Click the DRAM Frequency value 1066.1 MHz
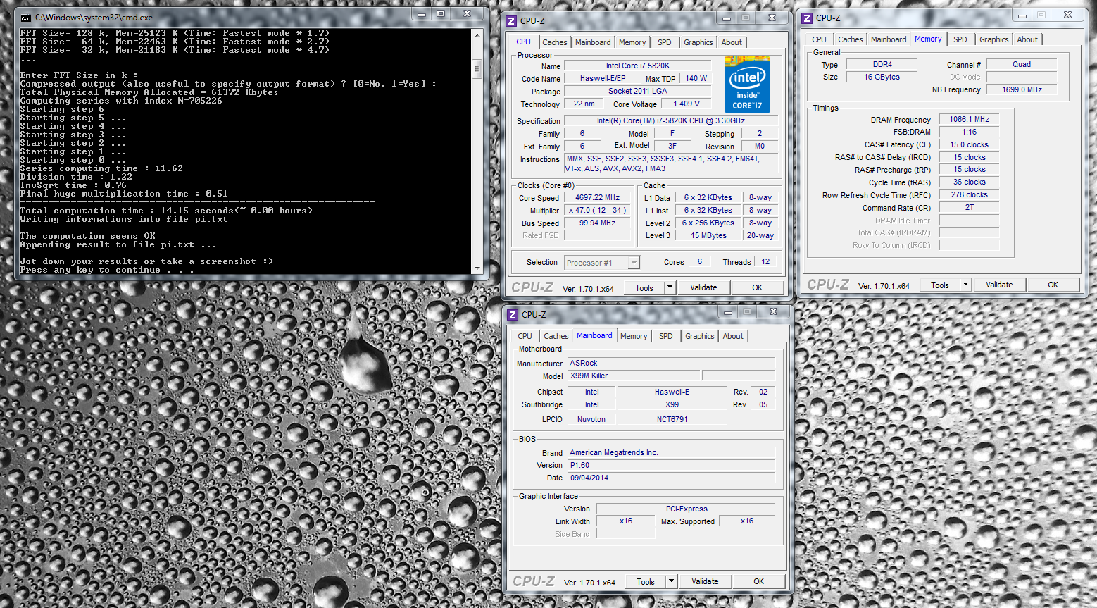 coord(969,120)
